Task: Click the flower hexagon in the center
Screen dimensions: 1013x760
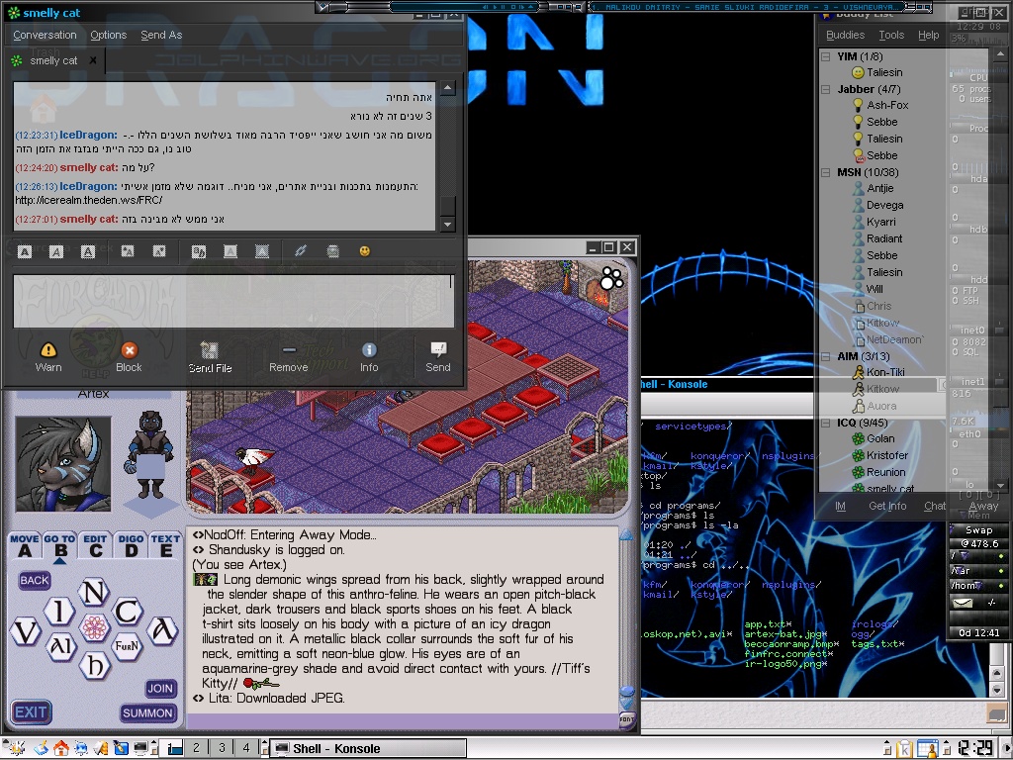Action: coord(94,626)
